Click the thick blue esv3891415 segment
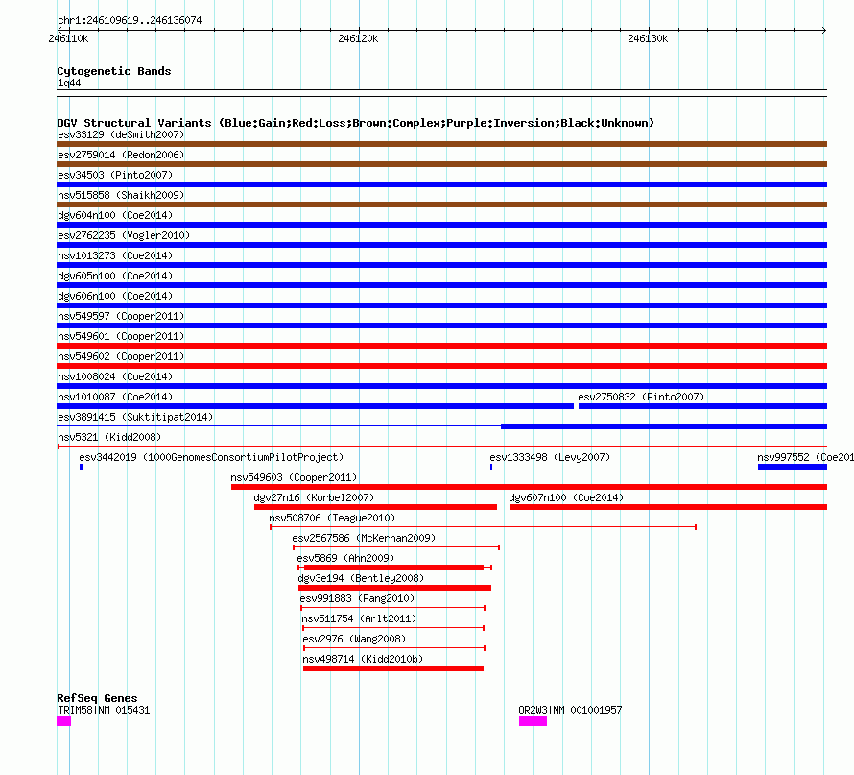Image resolution: width=854 pixels, height=775 pixels. pyautogui.click(x=664, y=426)
